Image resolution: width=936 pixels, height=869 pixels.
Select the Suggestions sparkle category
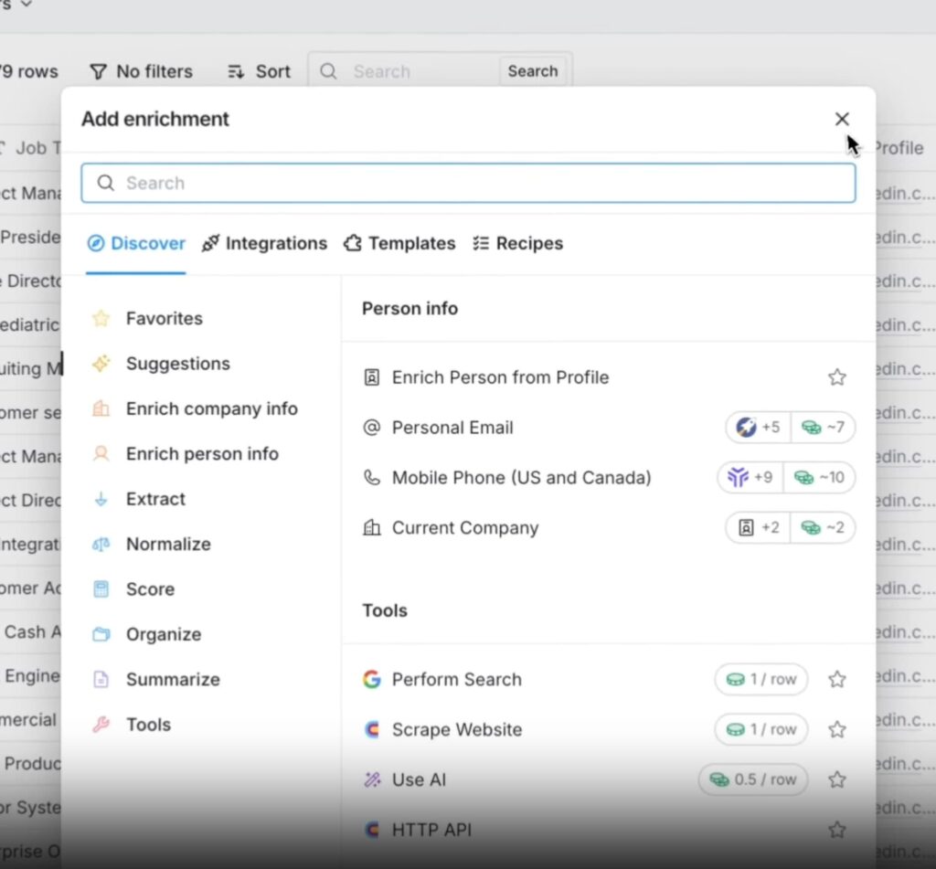(x=177, y=364)
